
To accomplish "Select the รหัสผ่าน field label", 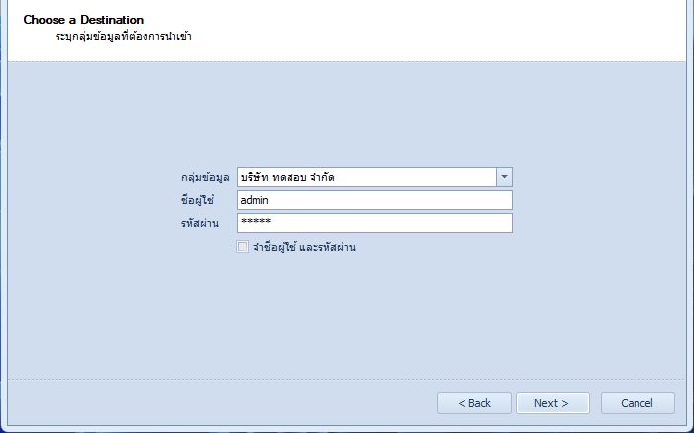I will tap(200, 223).
